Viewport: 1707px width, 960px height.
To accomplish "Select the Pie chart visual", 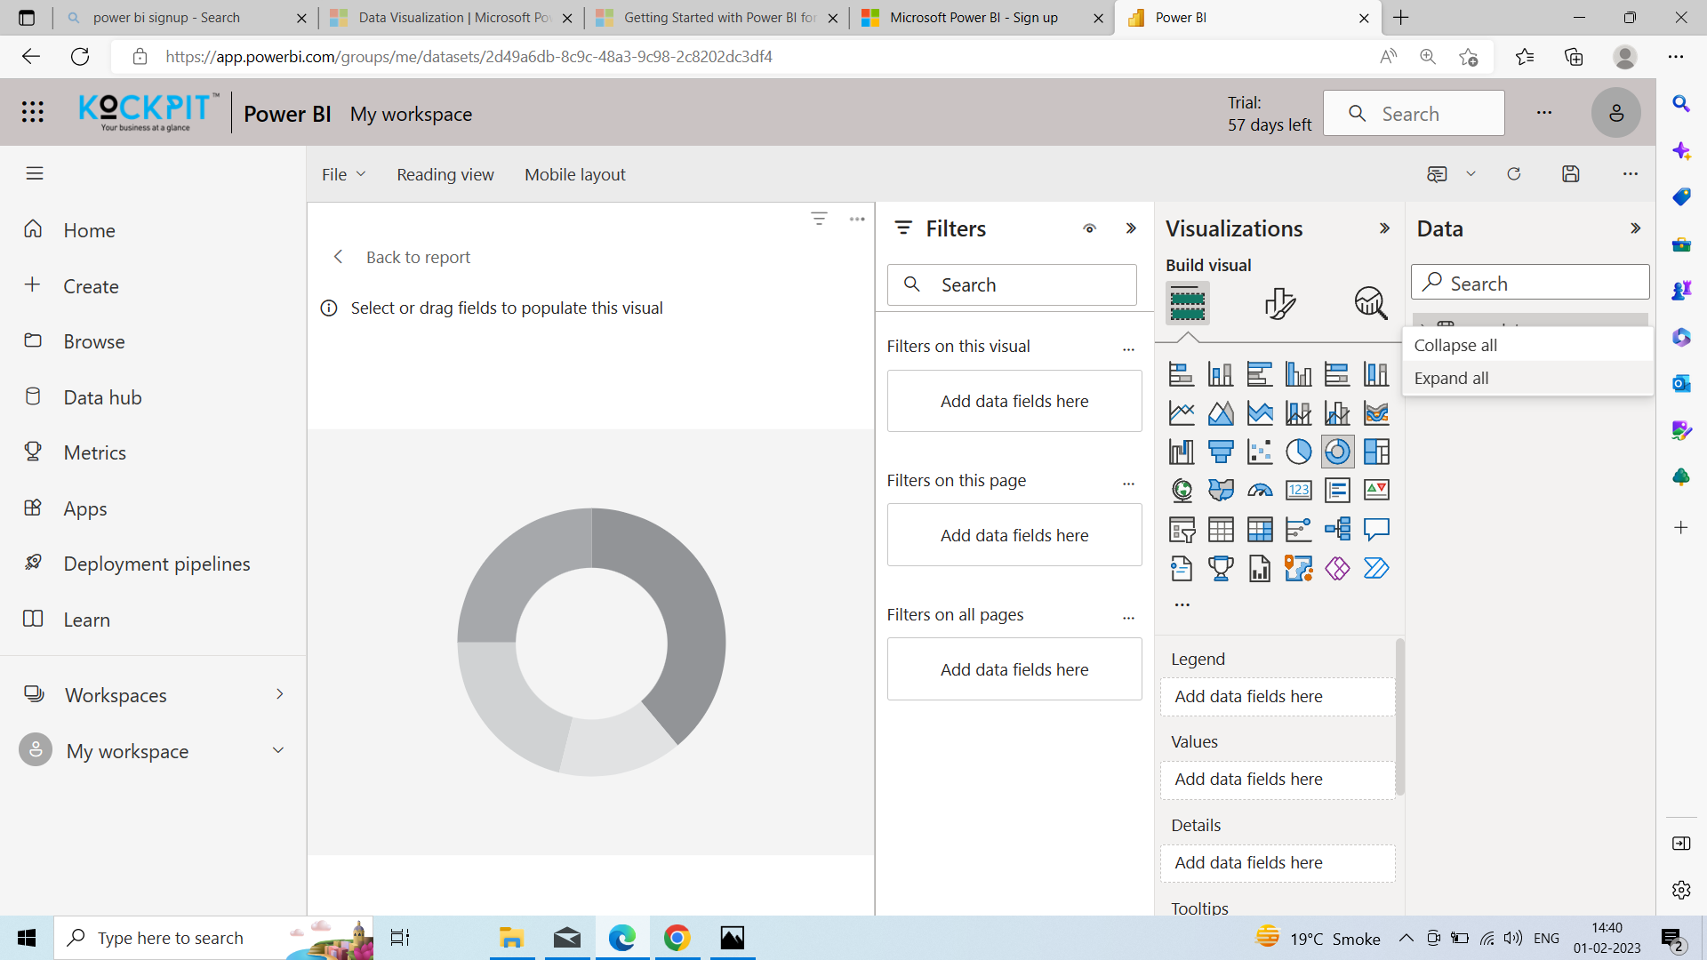I will click(x=1299, y=452).
